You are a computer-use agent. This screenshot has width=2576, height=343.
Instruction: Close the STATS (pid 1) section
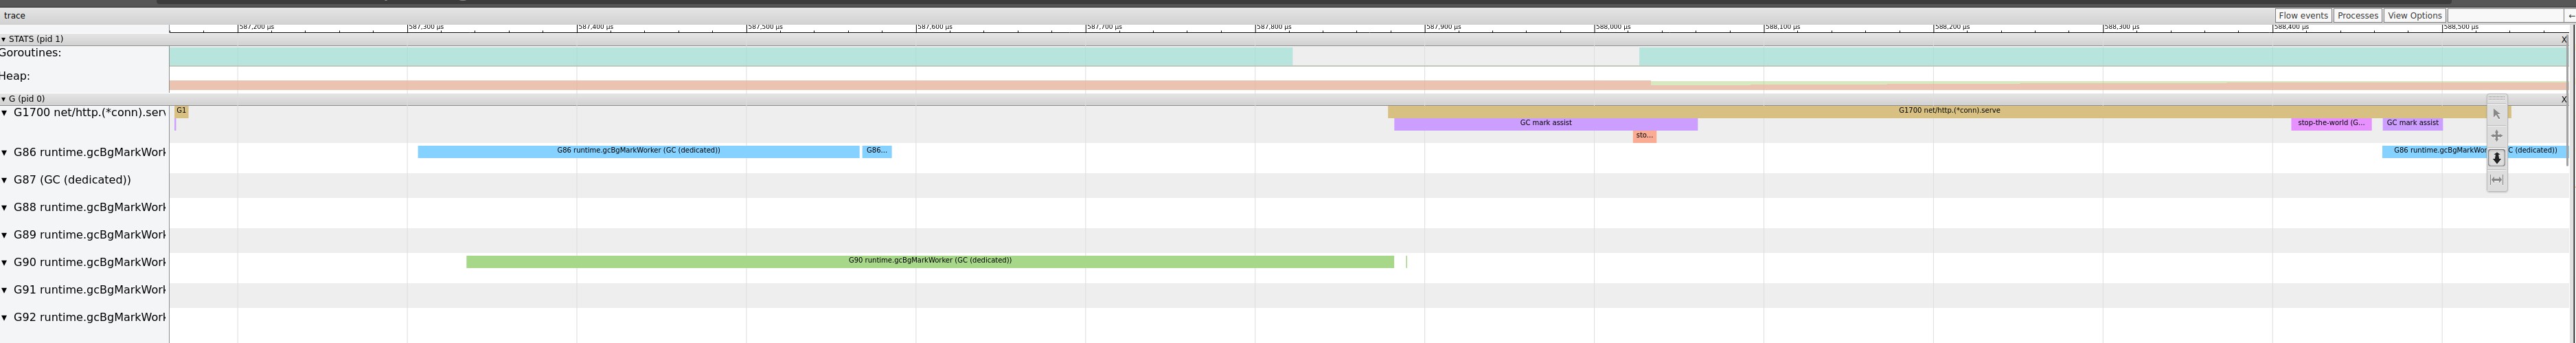click(2564, 39)
